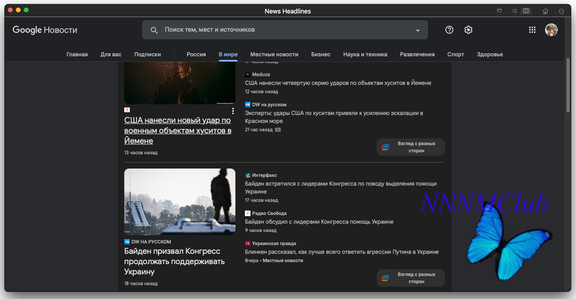576x299 pixels.
Task: Focus the Поиск тем, мест и источников field
Action: [285, 30]
